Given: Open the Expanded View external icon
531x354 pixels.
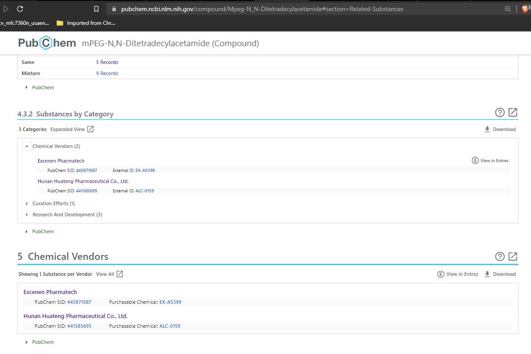Looking at the screenshot, I should point(91,129).
